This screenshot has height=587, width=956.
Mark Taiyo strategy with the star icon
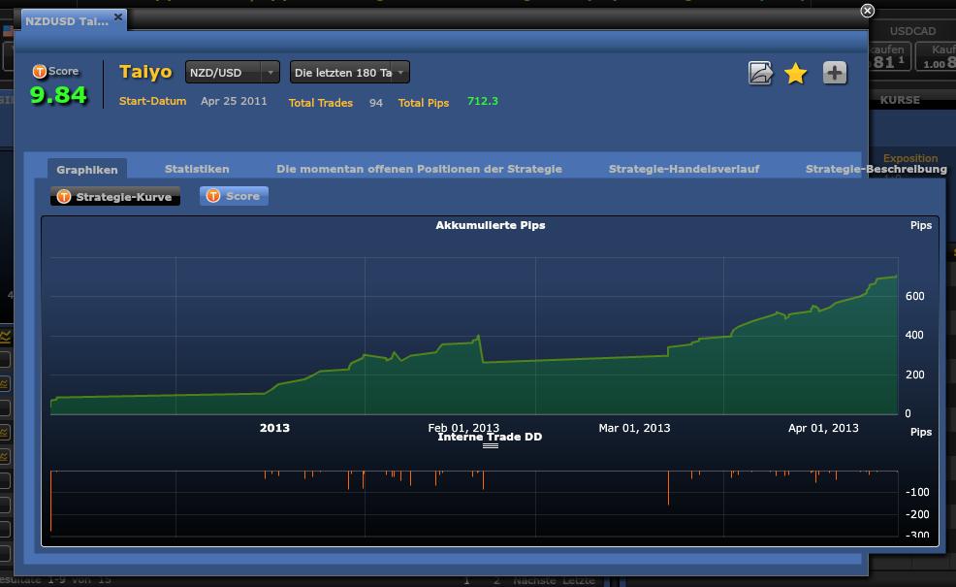click(796, 73)
